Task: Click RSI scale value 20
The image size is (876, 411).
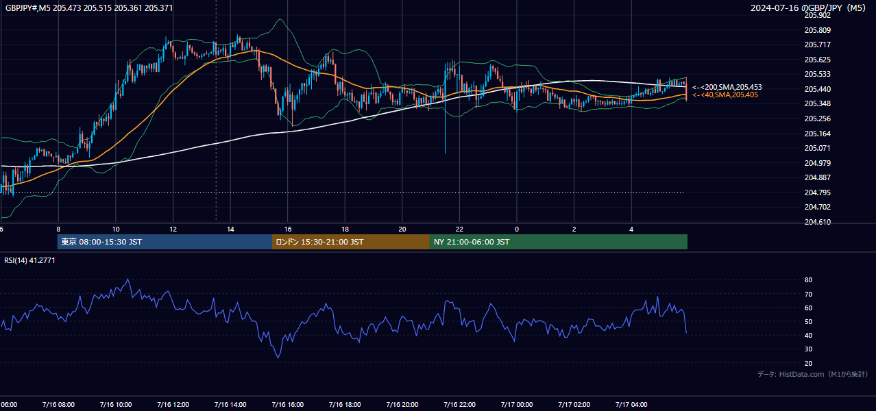Action: coord(808,363)
